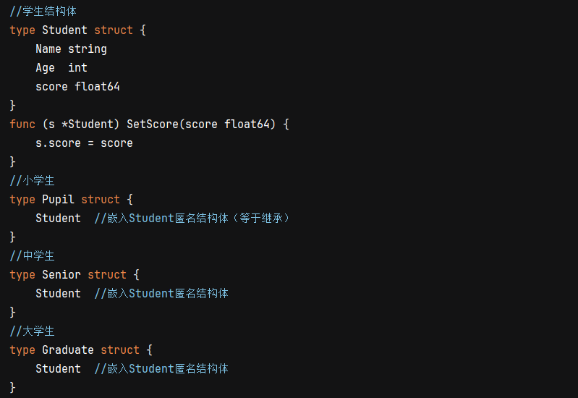Click float64 in the score field line
Image resolution: width=578 pixels, height=398 pixels.
pyautogui.click(x=98, y=87)
